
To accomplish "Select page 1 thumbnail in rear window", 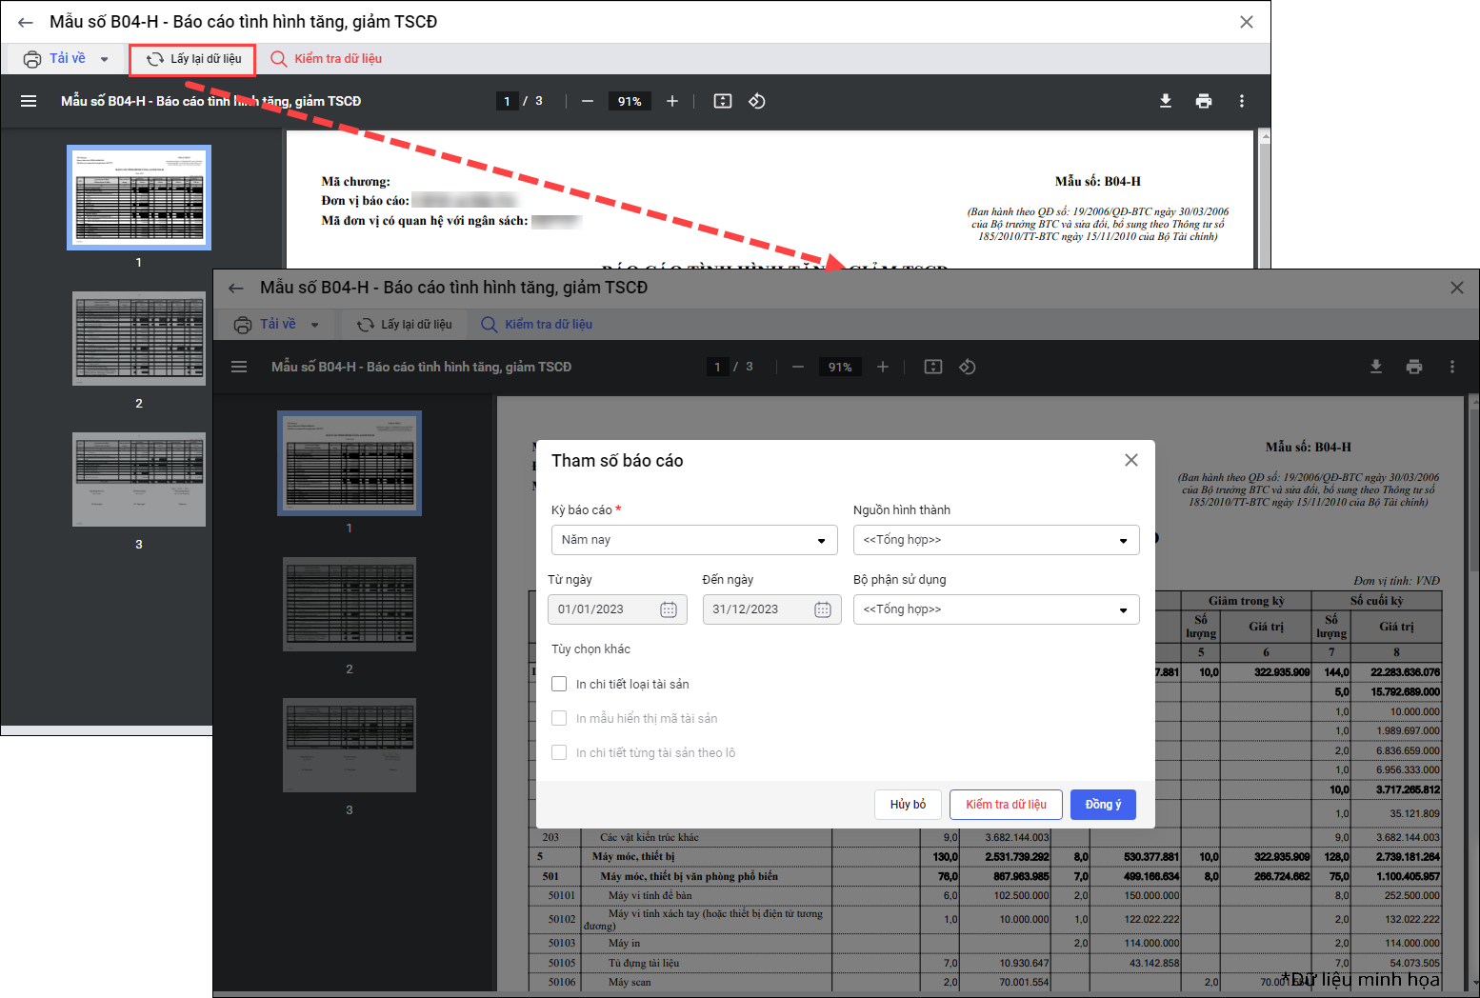I will pyautogui.click(x=139, y=197).
